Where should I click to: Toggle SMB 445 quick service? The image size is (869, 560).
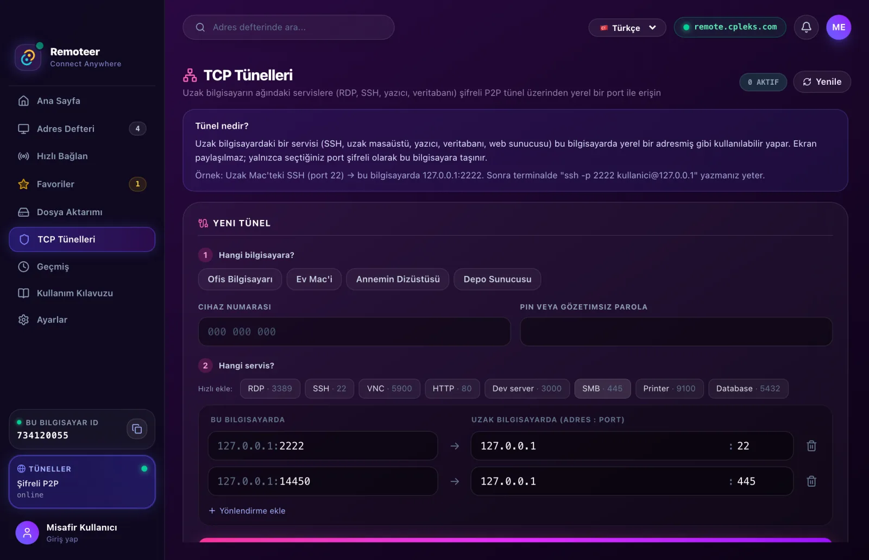coord(602,388)
